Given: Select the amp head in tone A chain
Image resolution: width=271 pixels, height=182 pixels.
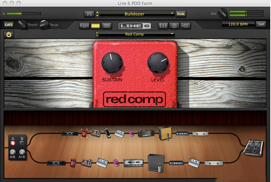Looking at the screenshot, I should (x=146, y=133).
